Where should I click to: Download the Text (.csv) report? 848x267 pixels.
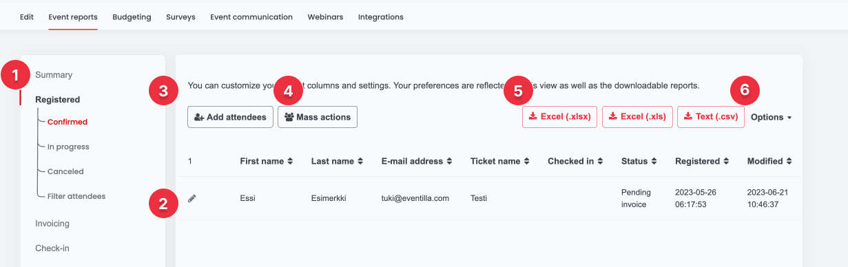[711, 117]
